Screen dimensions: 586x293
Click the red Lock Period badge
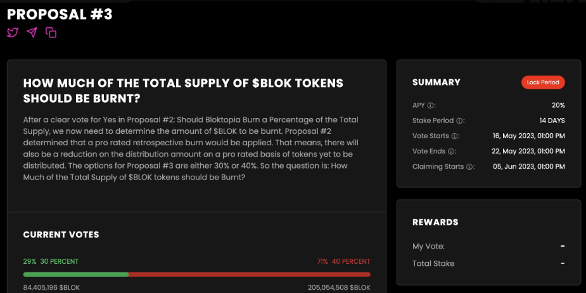coord(543,82)
